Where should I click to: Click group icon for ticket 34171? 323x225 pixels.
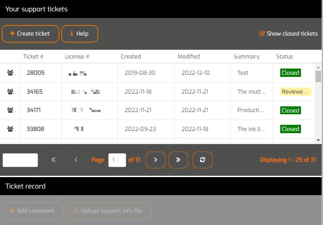click(11, 110)
